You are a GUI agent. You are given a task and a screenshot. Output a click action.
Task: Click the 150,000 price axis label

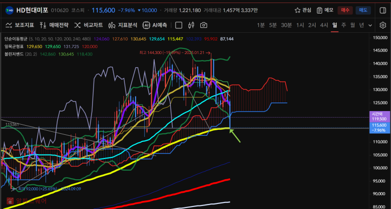pyautogui.click(x=380, y=37)
